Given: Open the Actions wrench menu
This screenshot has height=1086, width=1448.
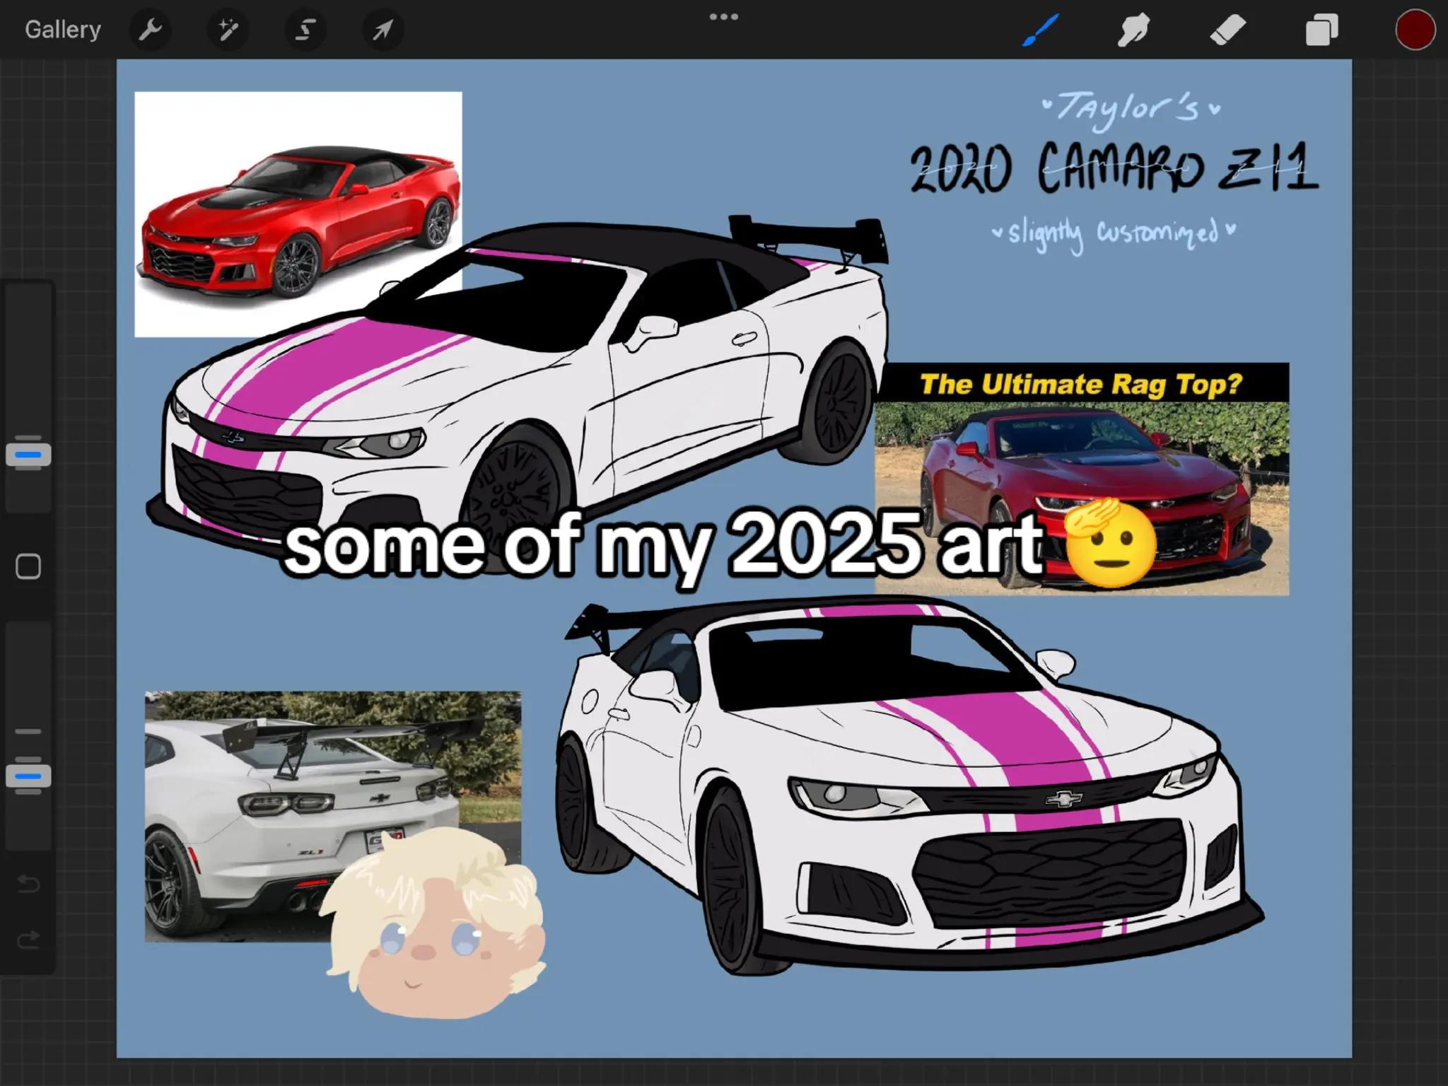Looking at the screenshot, I should pos(151,30).
